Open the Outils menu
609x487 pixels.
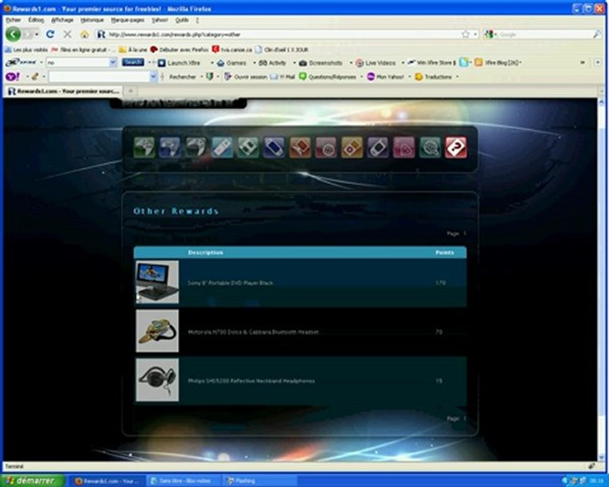point(182,20)
